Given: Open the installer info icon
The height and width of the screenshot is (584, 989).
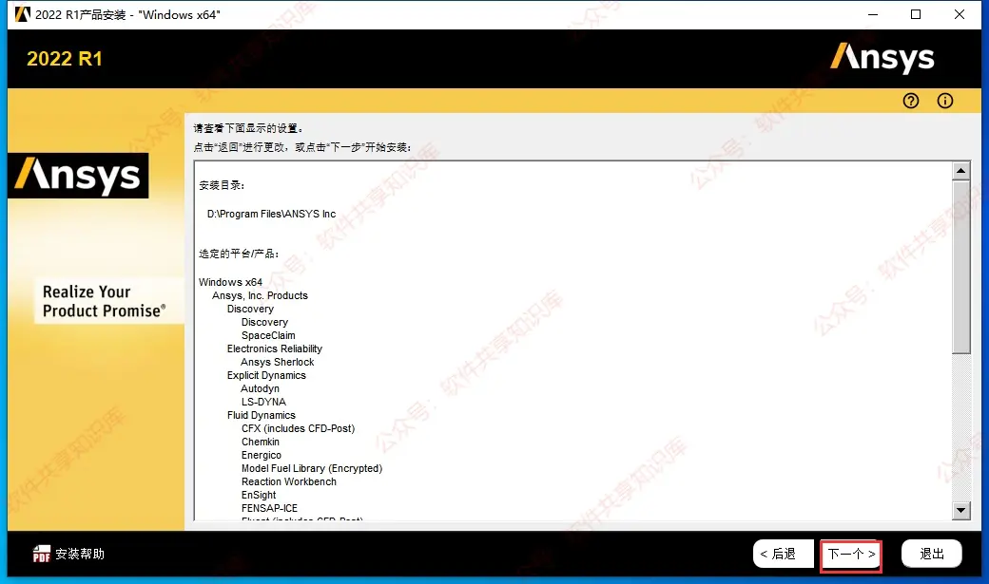Looking at the screenshot, I should 945,101.
